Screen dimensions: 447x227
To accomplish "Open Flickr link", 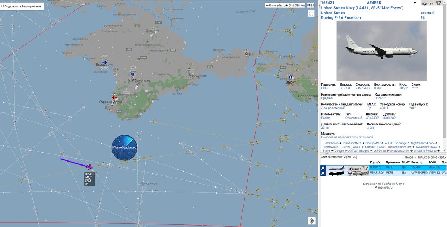I will [326, 151].
